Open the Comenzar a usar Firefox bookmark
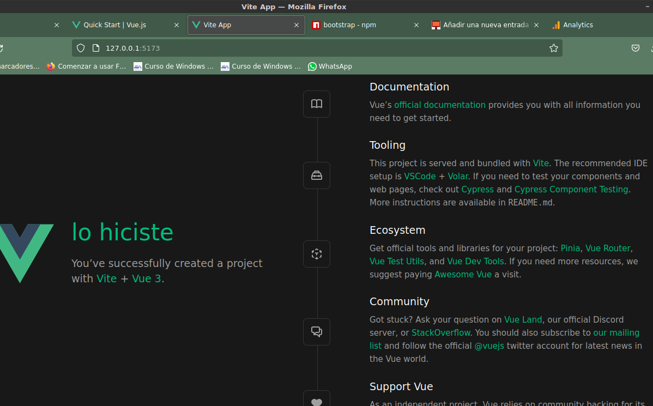The height and width of the screenshot is (406, 653). [x=86, y=66]
